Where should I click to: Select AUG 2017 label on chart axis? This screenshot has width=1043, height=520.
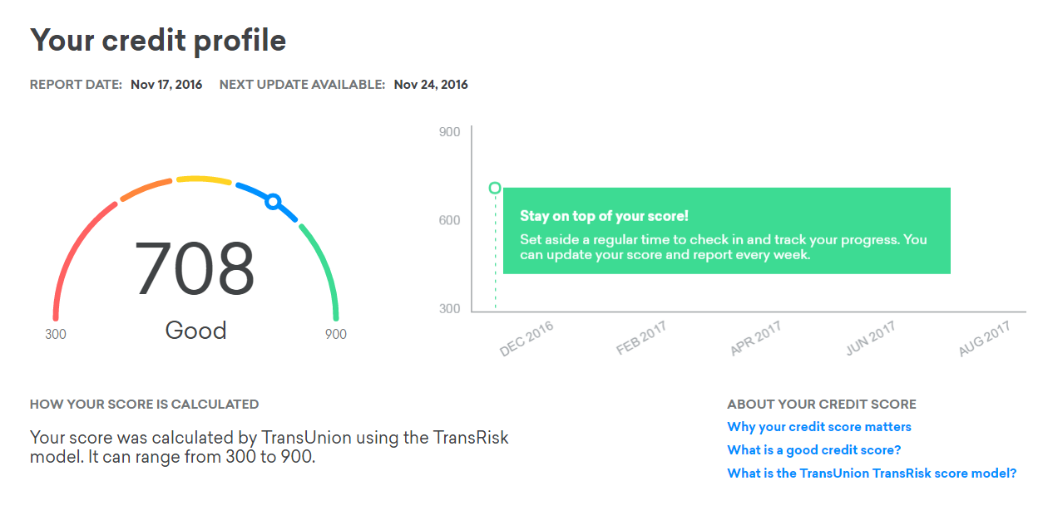tap(984, 339)
